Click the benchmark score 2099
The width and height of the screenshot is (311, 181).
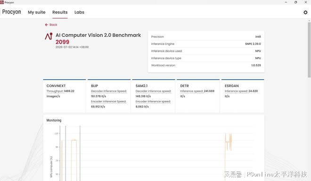(62, 42)
